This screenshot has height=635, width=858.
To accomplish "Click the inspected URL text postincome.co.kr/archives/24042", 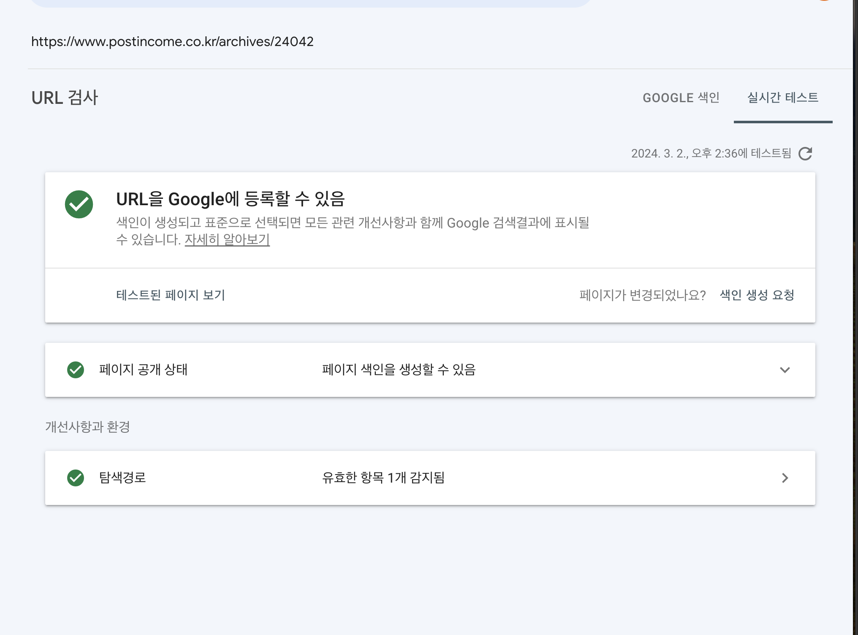I will 172,41.
